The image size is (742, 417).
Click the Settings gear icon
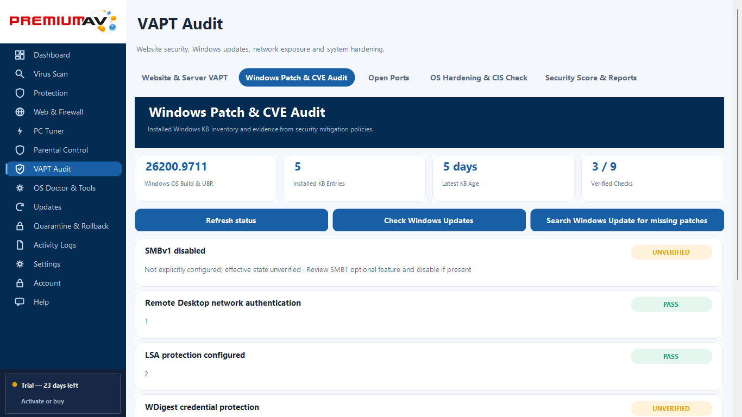coord(20,264)
